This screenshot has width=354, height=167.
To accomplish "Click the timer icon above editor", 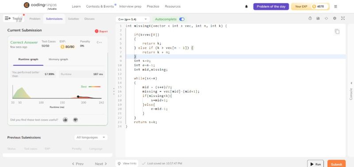I will tap(310, 19).
